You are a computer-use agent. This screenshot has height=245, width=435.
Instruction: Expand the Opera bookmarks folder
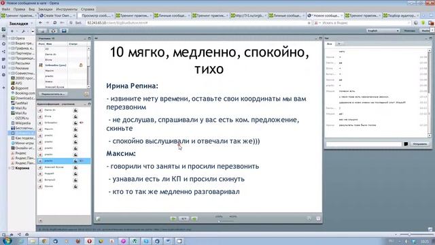pos(10,38)
